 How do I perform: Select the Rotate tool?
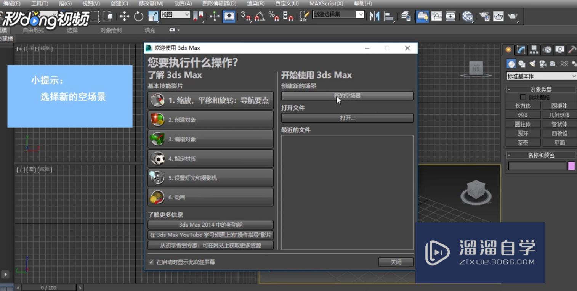(x=138, y=16)
